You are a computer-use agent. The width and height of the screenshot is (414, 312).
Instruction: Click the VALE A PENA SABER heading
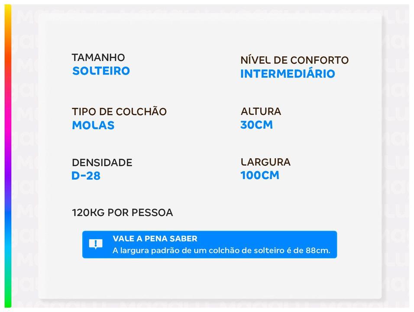(155, 239)
